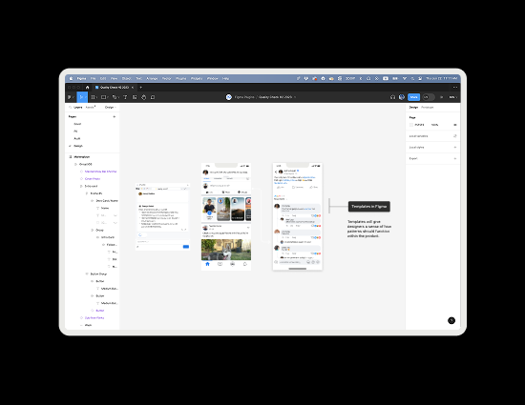Select the Pen tool
Screen dimensions: 525x405
click(x=115, y=97)
